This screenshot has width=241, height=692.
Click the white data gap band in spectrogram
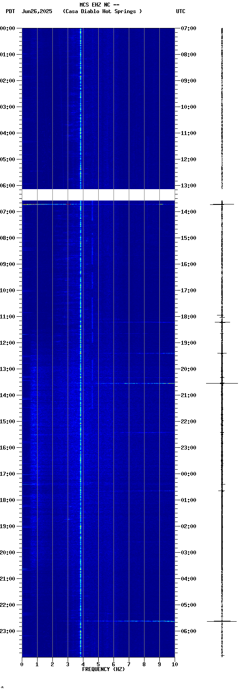(x=98, y=195)
